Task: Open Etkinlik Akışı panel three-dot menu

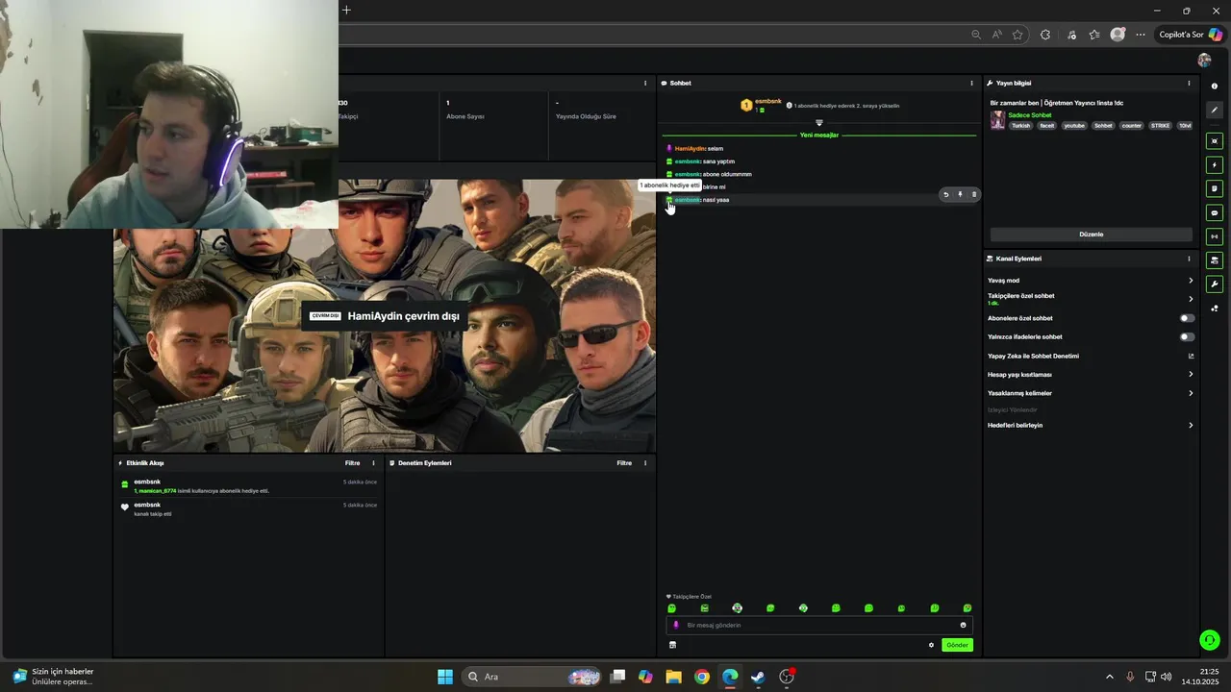Action: pos(373,463)
